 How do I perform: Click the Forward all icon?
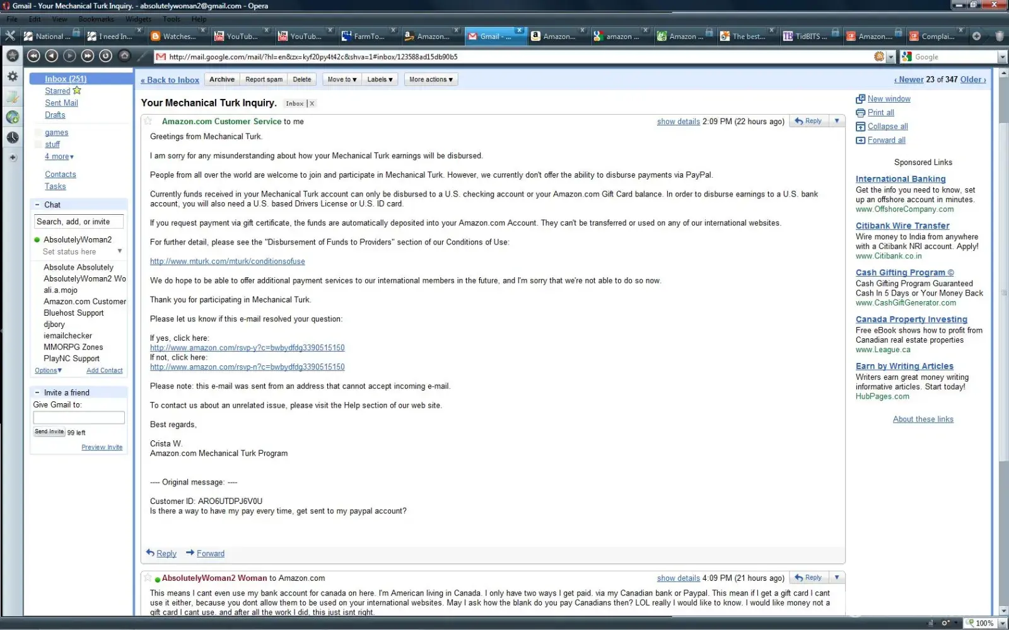tap(860, 140)
